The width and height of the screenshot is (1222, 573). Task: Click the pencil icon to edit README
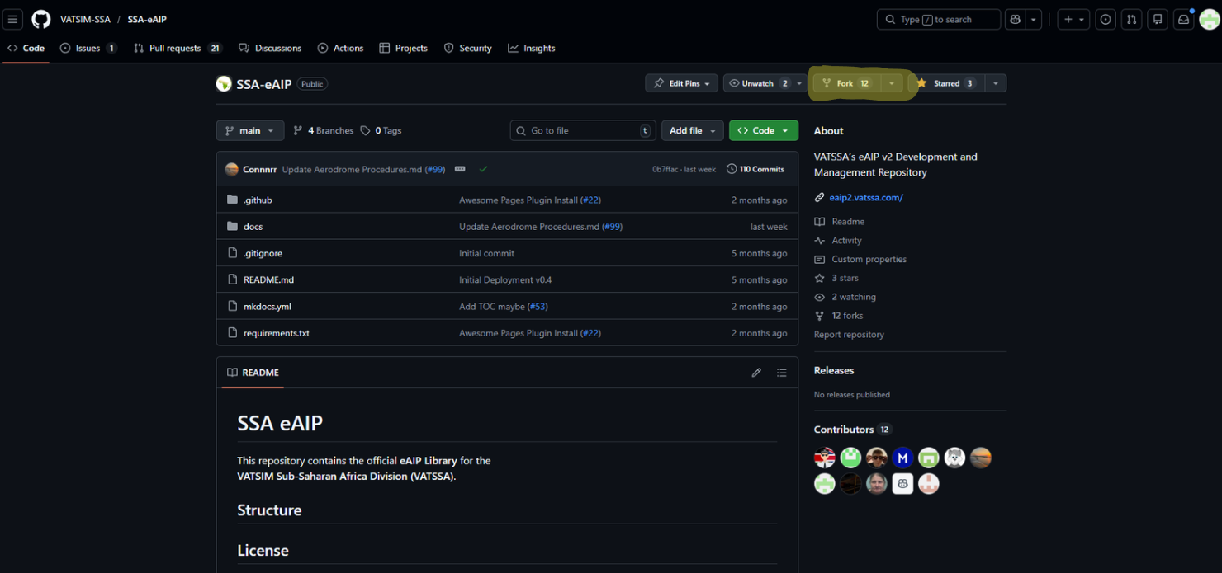pyautogui.click(x=755, y=373)
